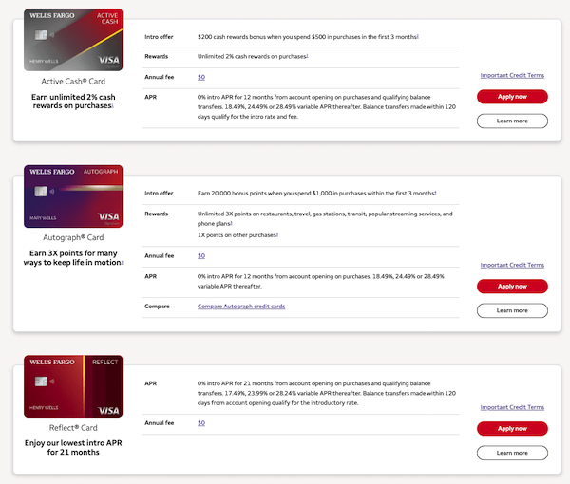
Task: Click the Autograph APR description text
Action: click(x=321, y=281)
